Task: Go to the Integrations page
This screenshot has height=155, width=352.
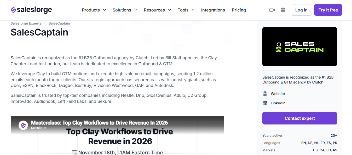Action: pyautogui.click(x=213, y=10)
